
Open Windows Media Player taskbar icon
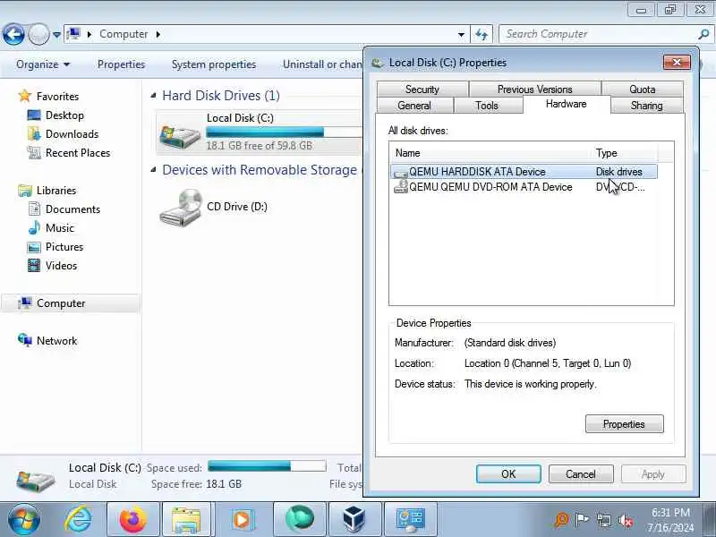click(242, 520)
